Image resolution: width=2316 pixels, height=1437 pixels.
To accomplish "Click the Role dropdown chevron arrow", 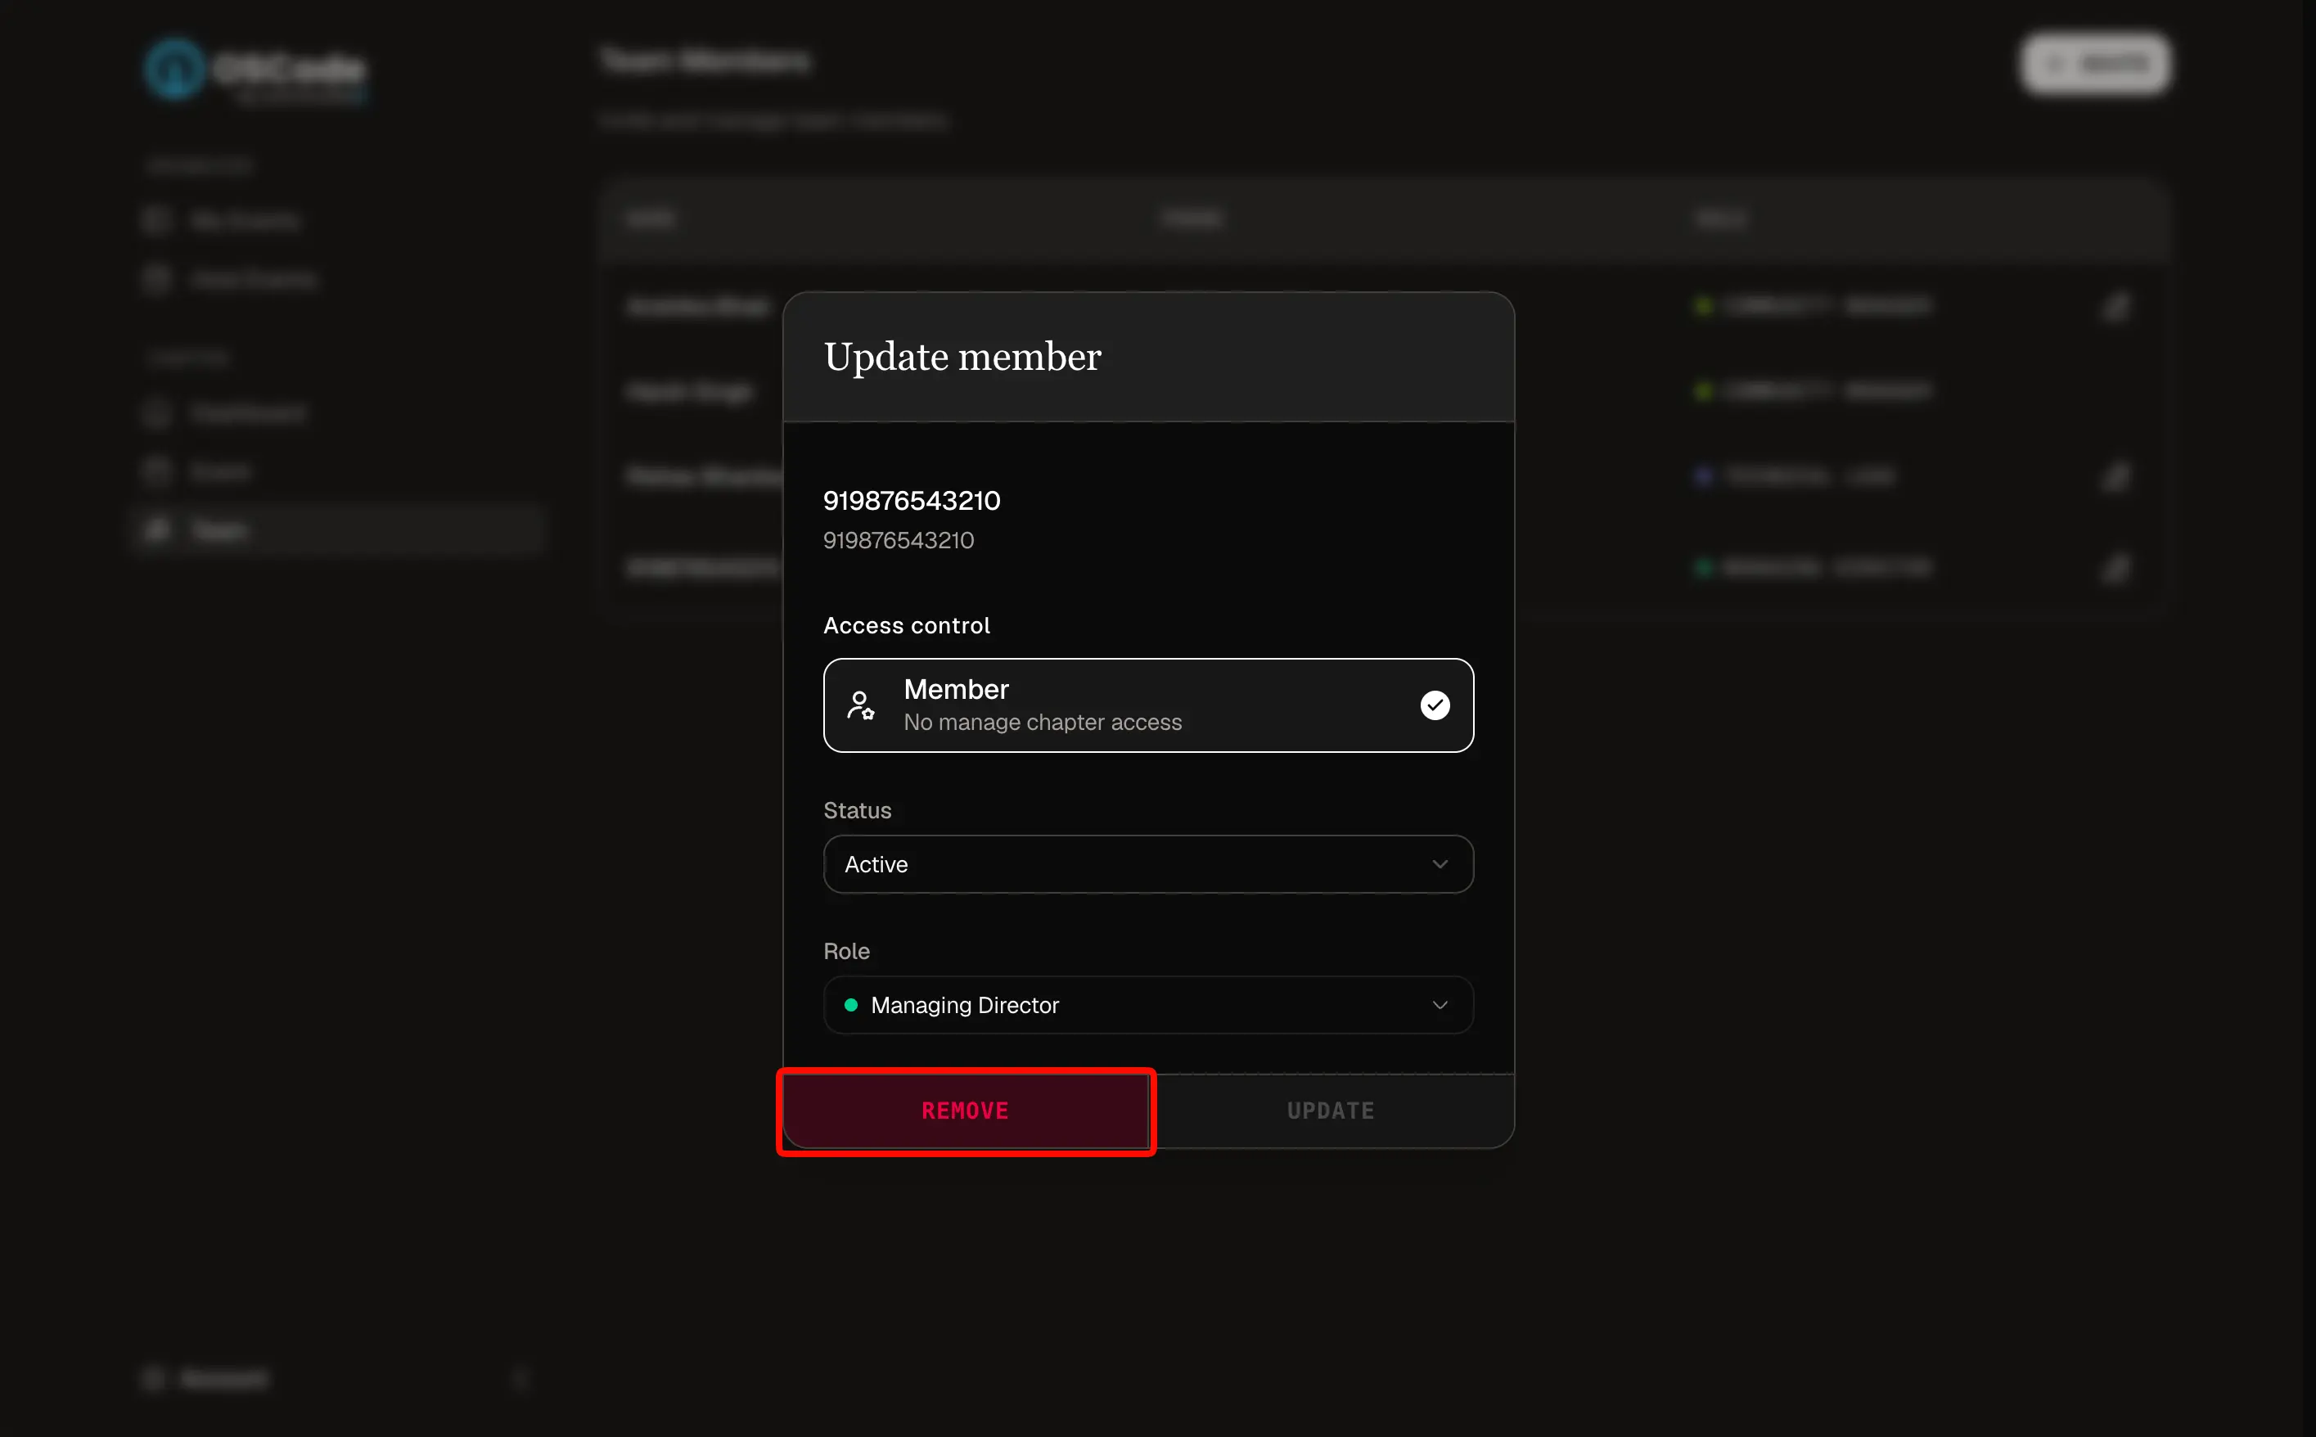I will tap(1440, 1005).
